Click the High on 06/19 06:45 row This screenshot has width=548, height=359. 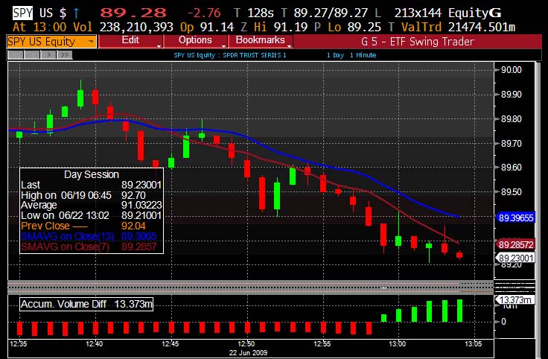92,195
